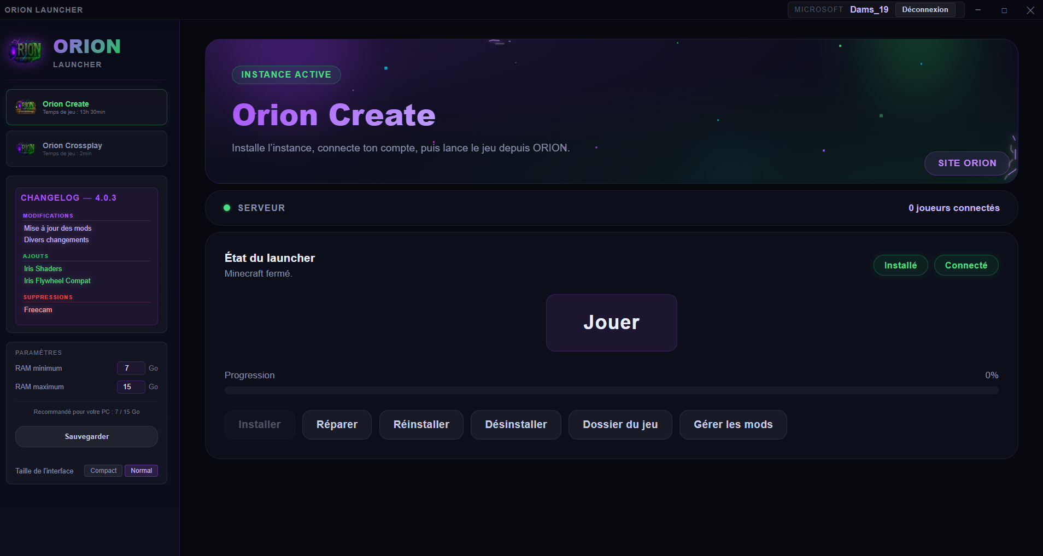This screenshot has width=1043, height=556.
Task: Click the 'Progression' label
Action: pos(249,376)
